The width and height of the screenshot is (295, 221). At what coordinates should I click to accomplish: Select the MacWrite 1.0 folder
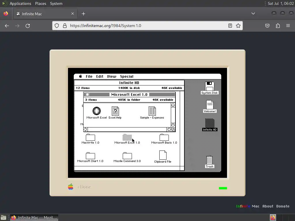pyautogui.click(x=90, y=137)
